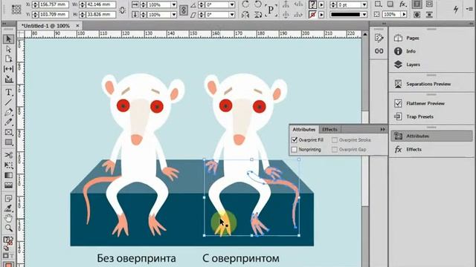Click Rotate 90° clockwise icon
476x267 pixels.
click(x=245, y=4)
